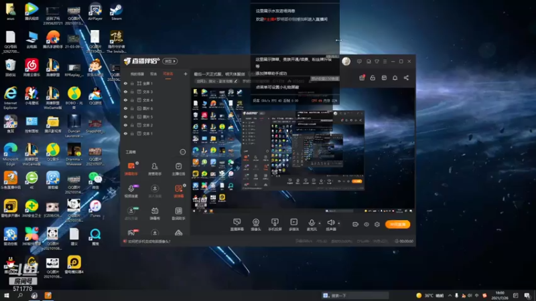Expand microphone options arrow
Screen dimensions: 536x301
(320, 223)
